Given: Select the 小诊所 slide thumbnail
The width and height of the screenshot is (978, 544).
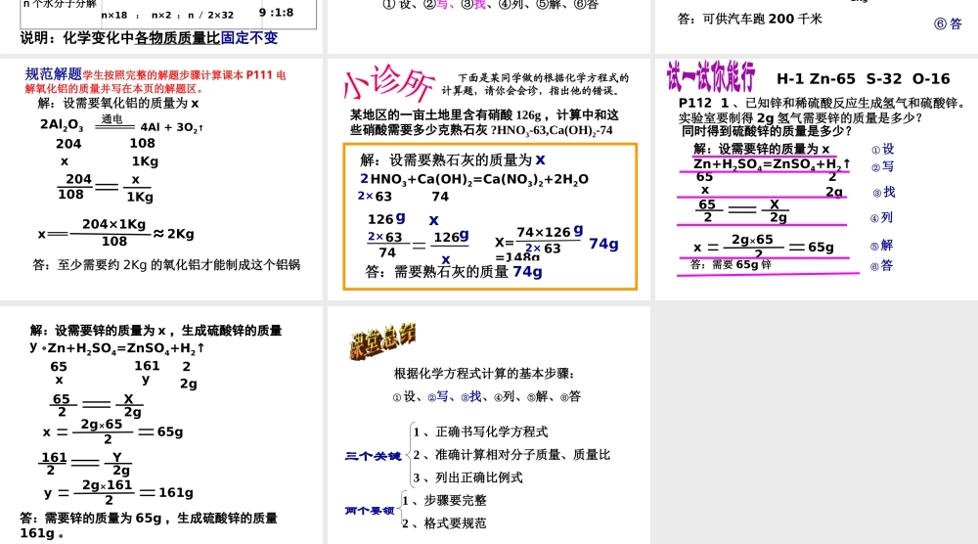Looking at the screenshot, I should pyautogui.click(x=489, y=179).
